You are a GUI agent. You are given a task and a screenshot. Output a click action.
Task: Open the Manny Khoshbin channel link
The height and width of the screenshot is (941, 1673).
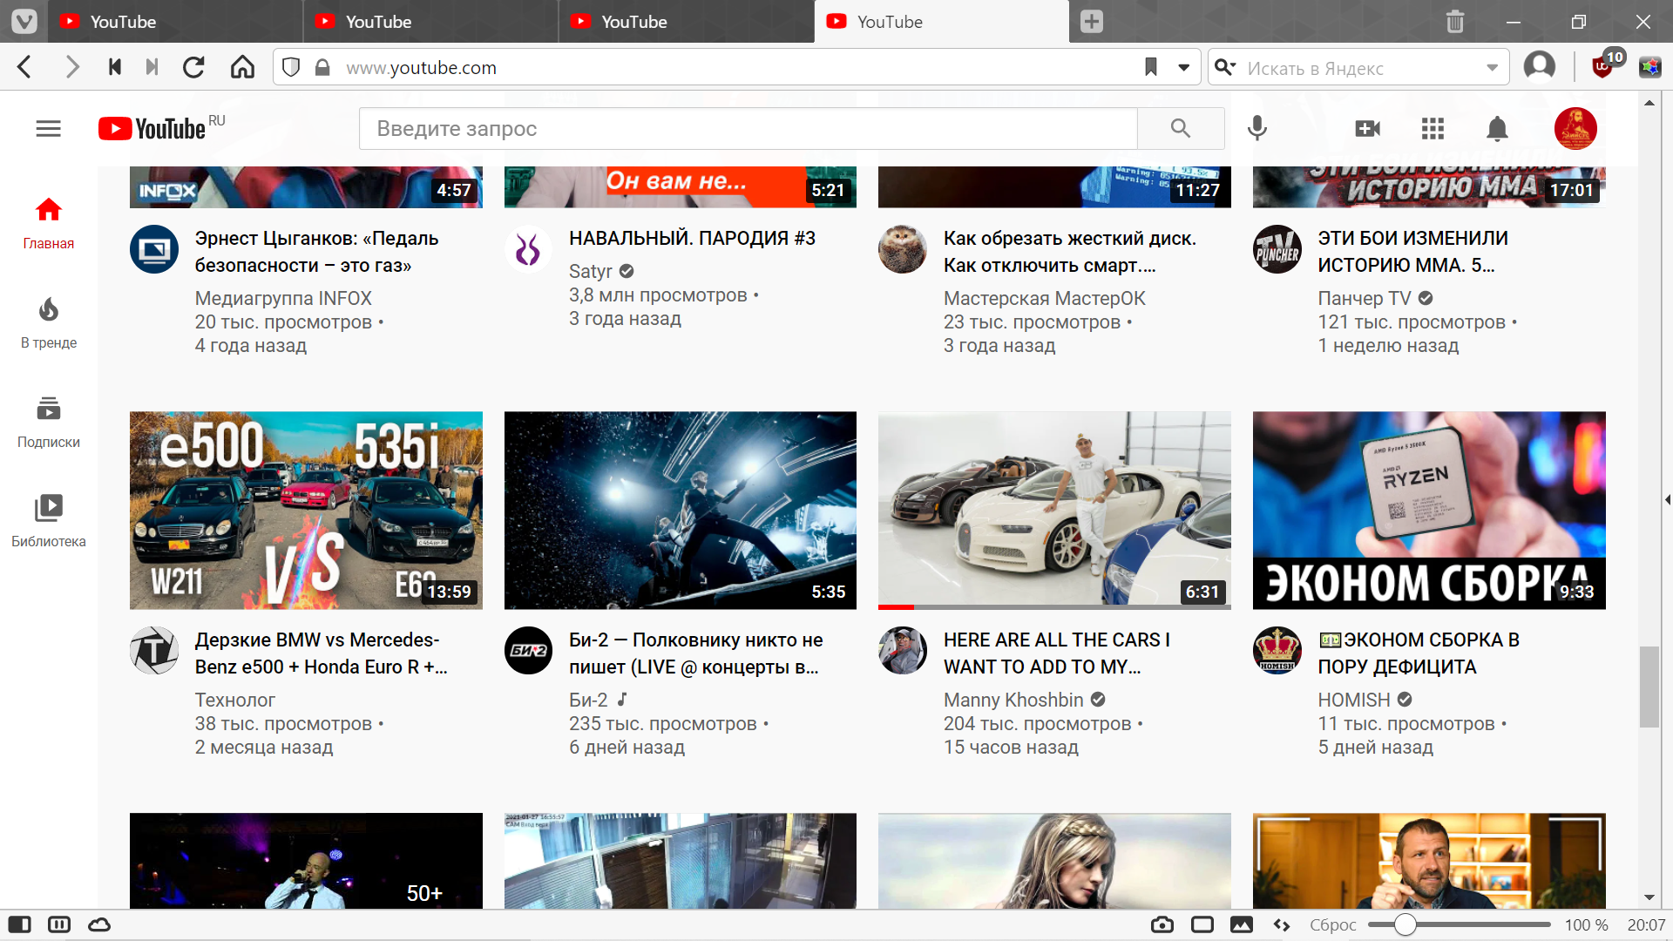click(1013, 700)
